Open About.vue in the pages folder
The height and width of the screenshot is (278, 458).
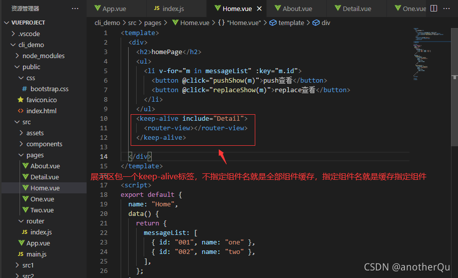(45, 166)
